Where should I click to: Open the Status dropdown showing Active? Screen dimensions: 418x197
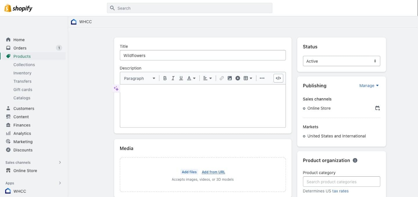click(341, 61)
